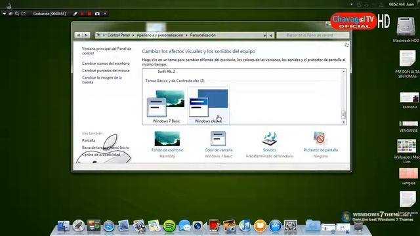Open the red Photo Booth dock icon
The width and height of the screenshot is (420, 236).
click(x=215, y=226)
